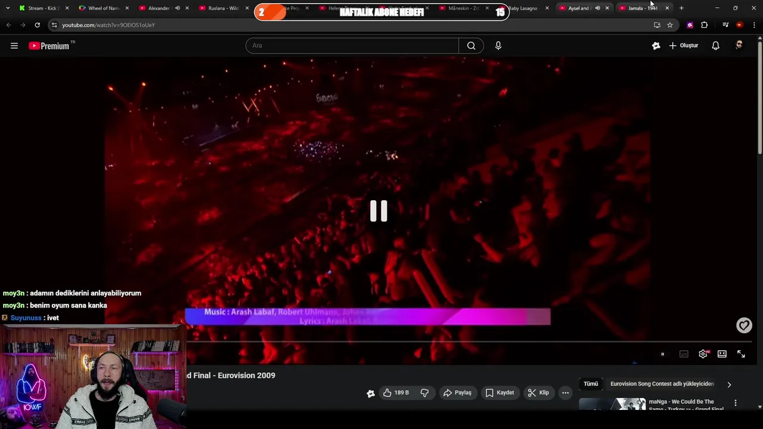Open the Chrome three-dot menu
The height and width of the screenshot is (429, 763).
(754, 25)
